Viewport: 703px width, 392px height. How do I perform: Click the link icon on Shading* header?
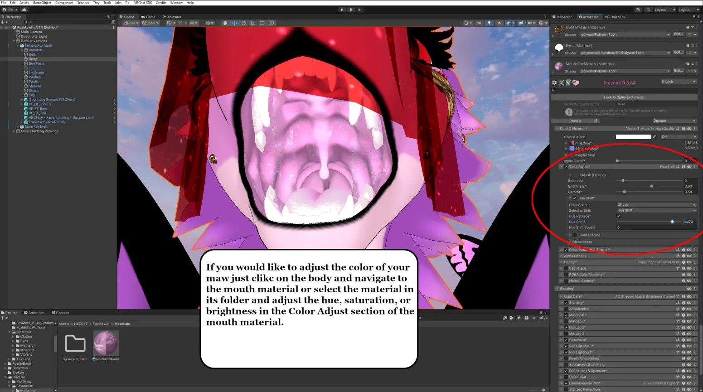click(689, 289)
